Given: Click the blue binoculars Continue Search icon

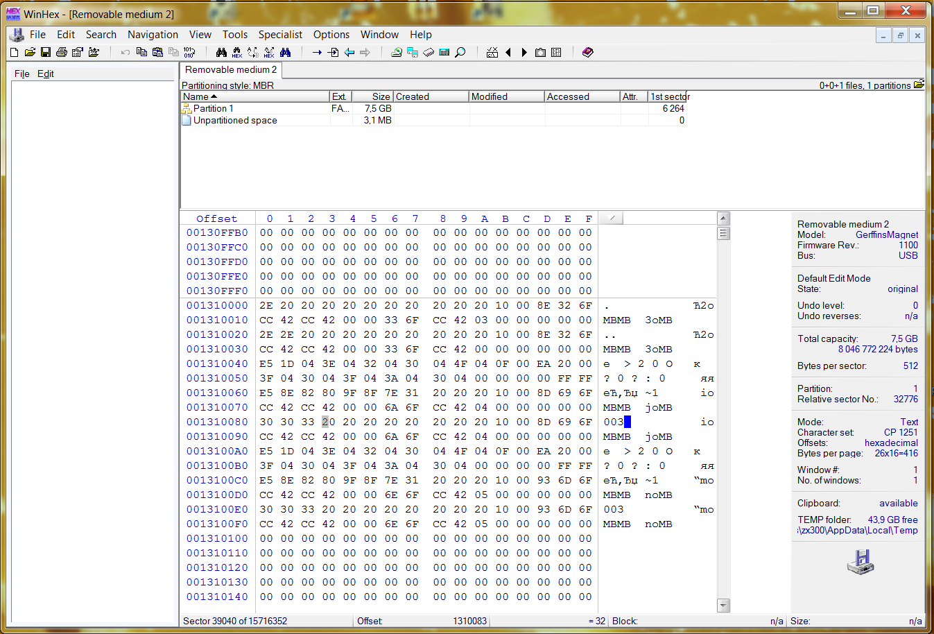Looking at the screenshot, I should 285,52.
